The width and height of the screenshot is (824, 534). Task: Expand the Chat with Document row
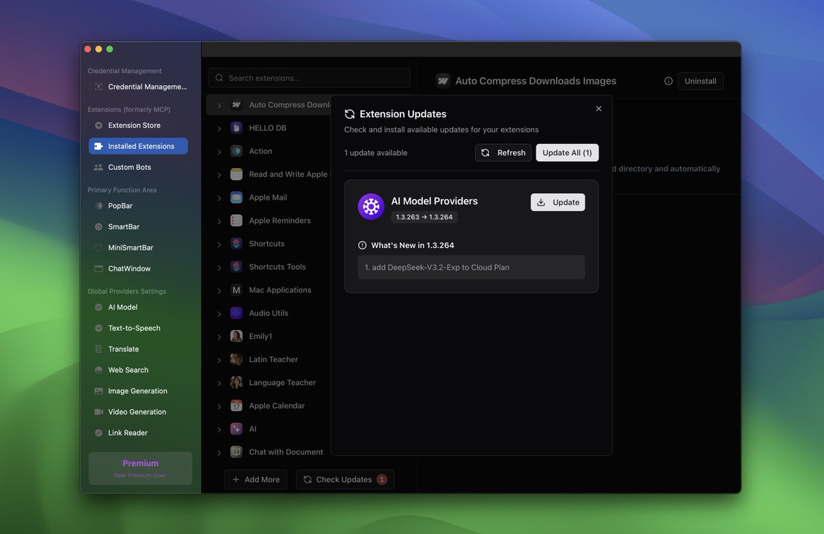click(219, 452)
